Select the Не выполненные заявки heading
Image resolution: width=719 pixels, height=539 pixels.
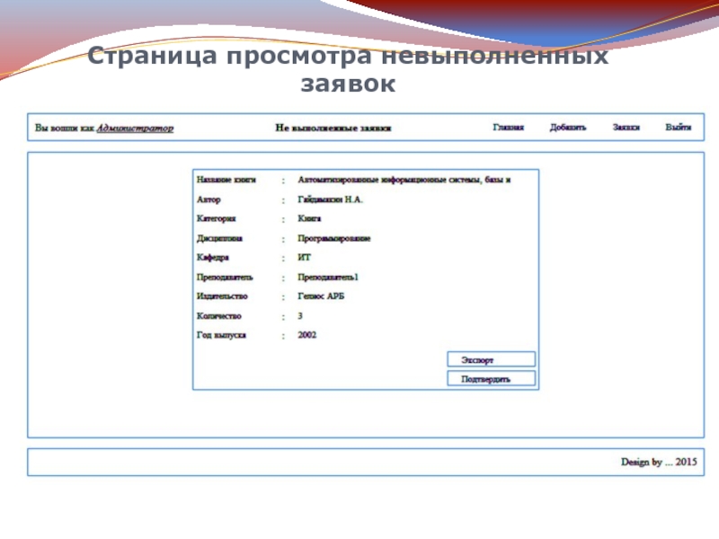(x=333, y=128)
